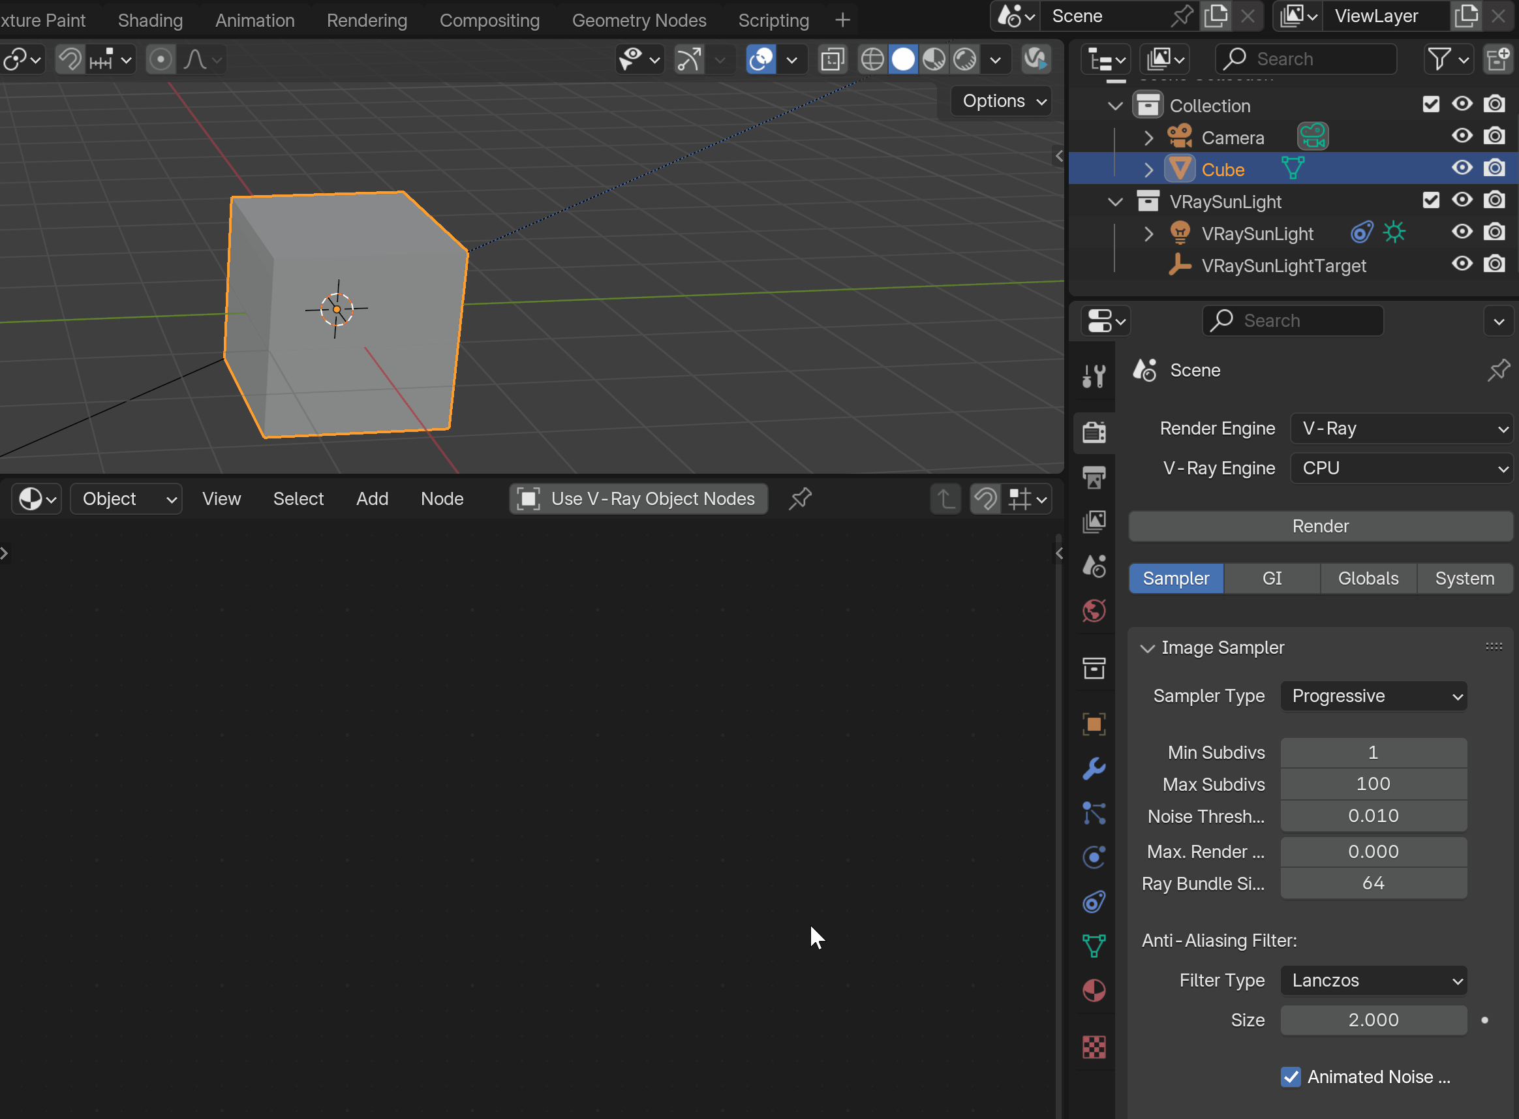Click the V-Ray viewport render icon
Screen dimensions: 1519x1119
[x=1036, y=59]
